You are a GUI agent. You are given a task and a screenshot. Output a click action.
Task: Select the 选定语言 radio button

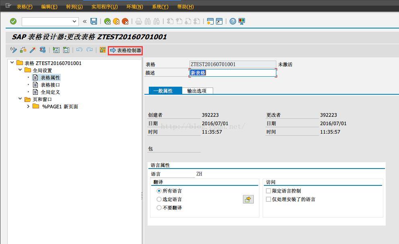159,199
